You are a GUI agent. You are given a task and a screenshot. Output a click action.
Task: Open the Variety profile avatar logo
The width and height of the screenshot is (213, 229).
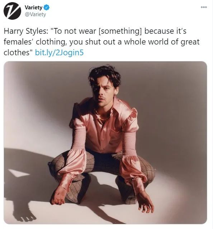[x=12, y=11]
